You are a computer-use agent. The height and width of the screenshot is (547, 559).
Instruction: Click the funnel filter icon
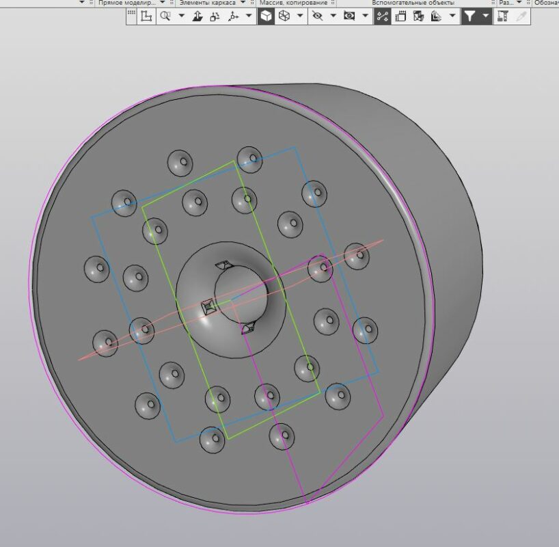470,16
